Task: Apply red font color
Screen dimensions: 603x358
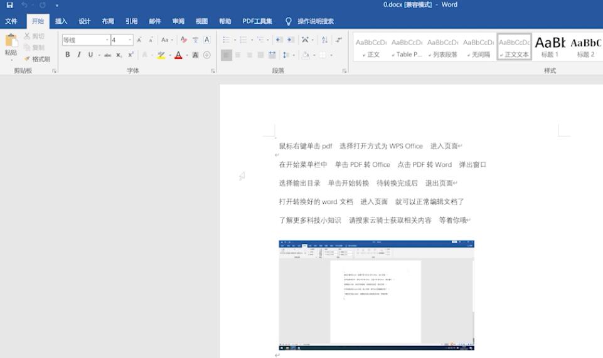Action: 178,55
